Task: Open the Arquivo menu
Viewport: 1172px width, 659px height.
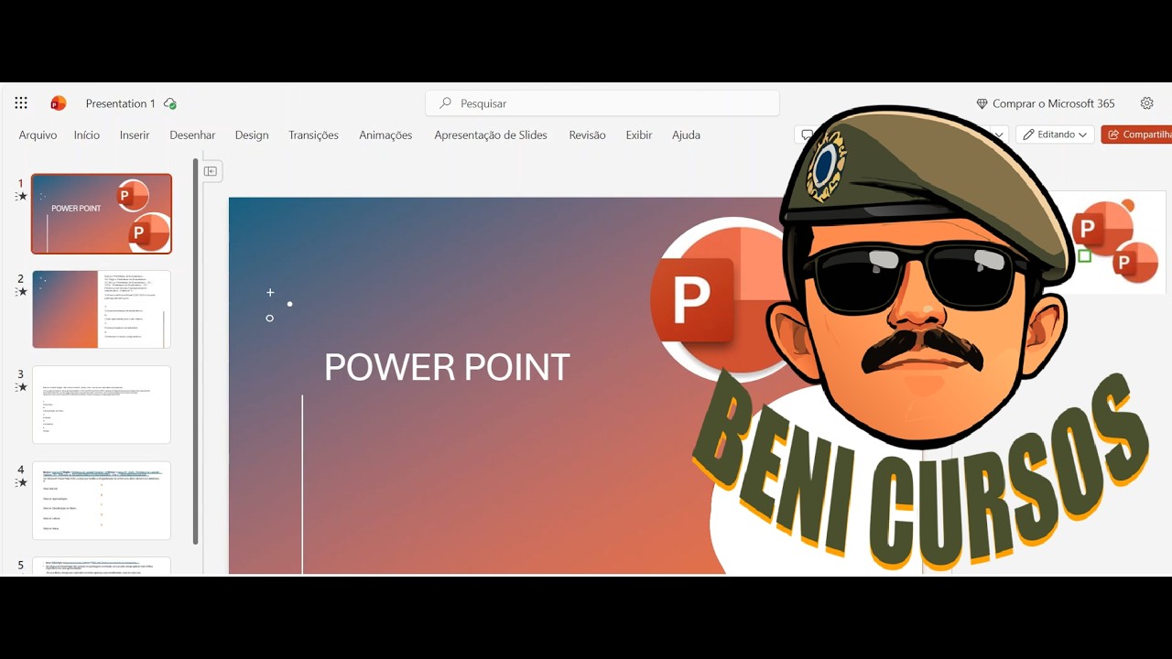Action: tap(38, 135)
